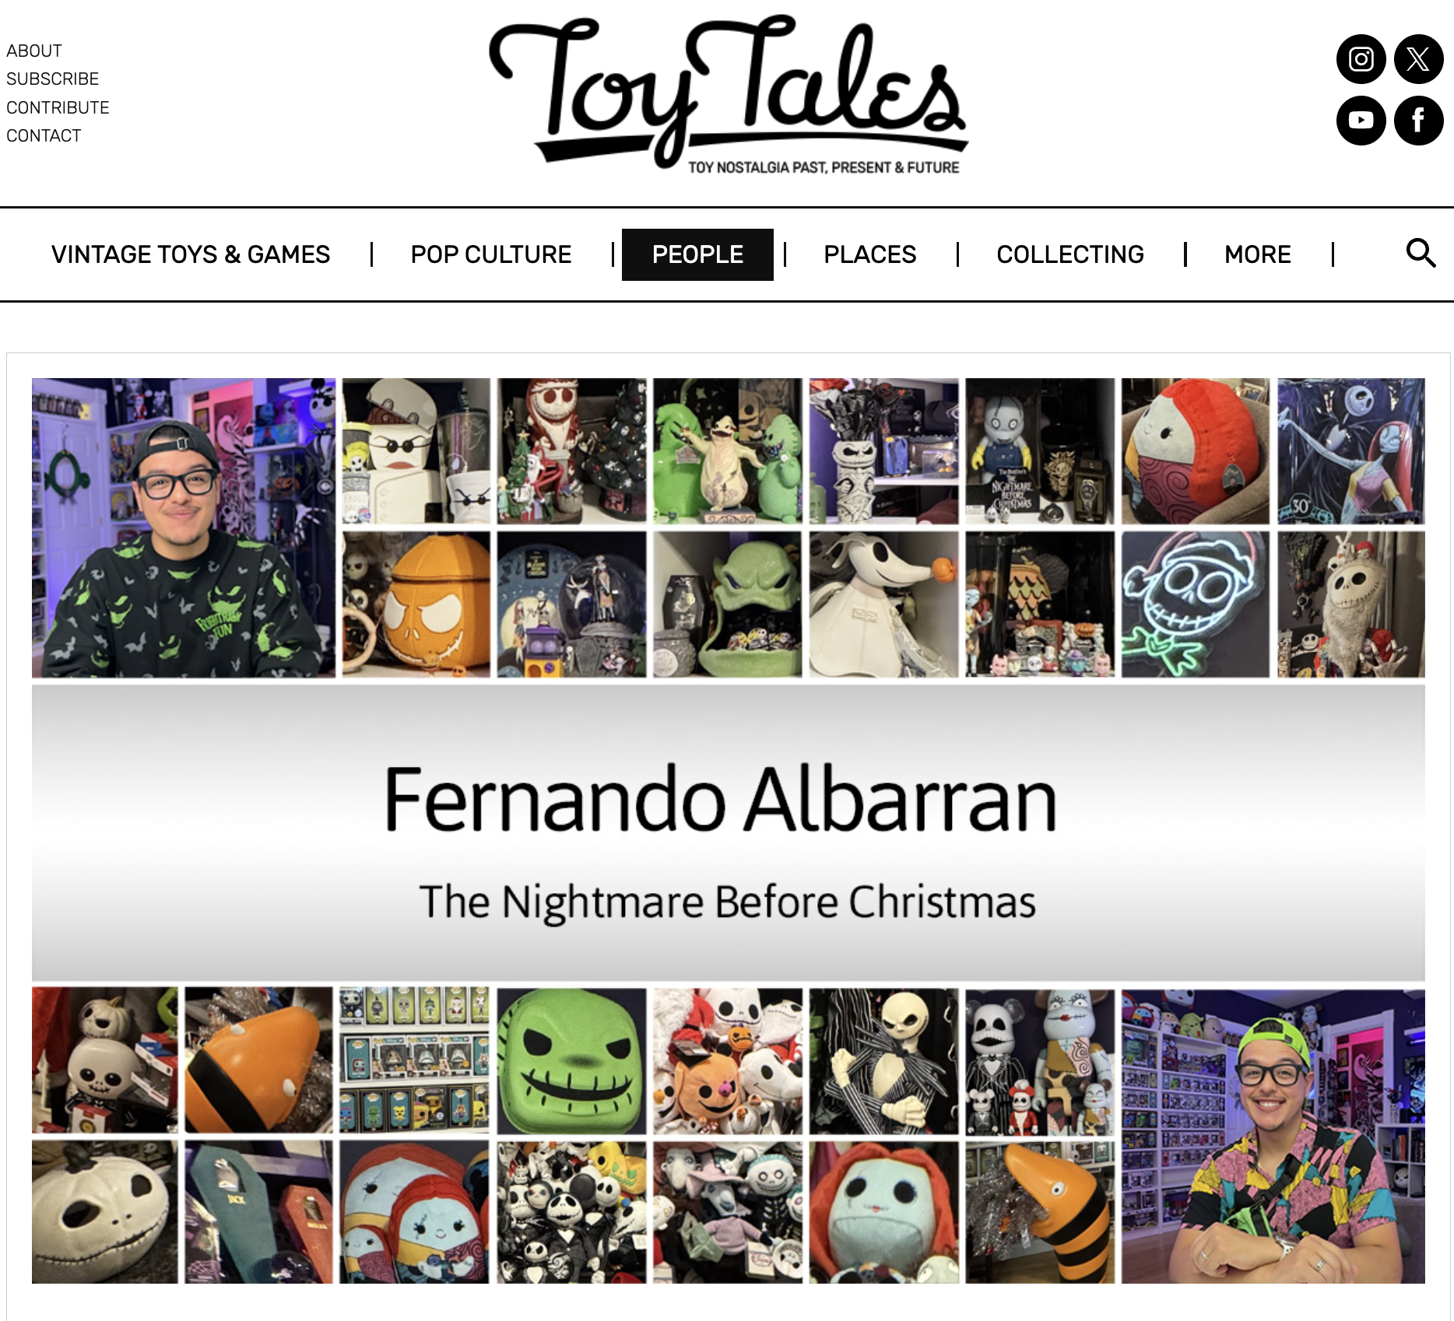Image resolution: width=1454 pixels, height=1321 pixels.
Task: Click the search magnifier icon
Action: pyautogui.click(x=1421, y=253)
